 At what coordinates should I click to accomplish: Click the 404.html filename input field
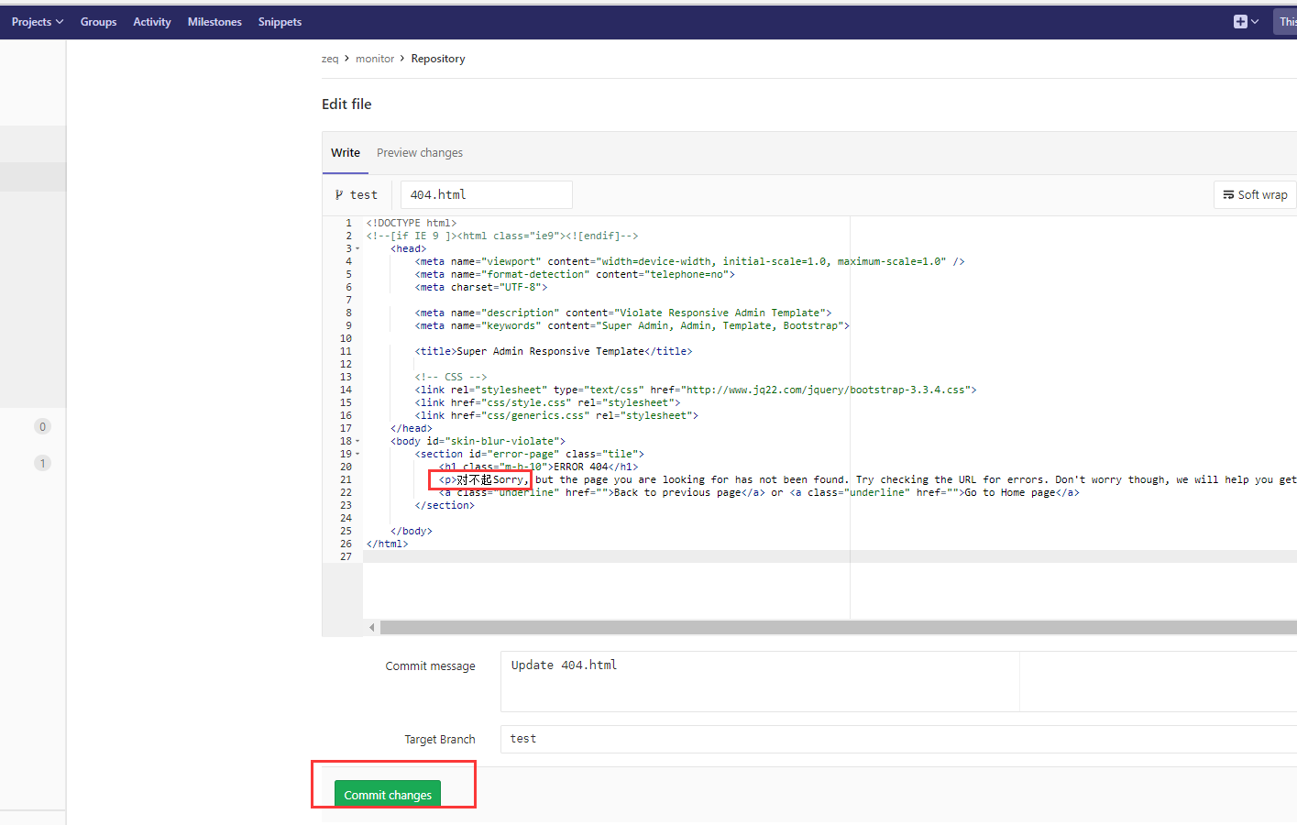(x=486, y=194)
